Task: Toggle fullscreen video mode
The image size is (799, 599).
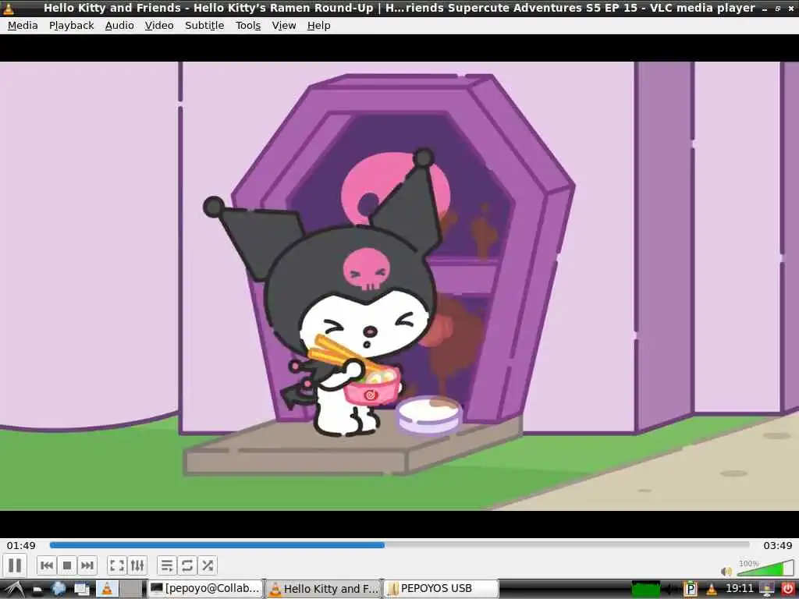Action: 117,565
